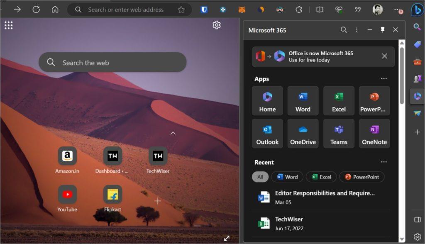
Task: Dismiss the Office is now Microsoft 365 banner
Action: 384,56
